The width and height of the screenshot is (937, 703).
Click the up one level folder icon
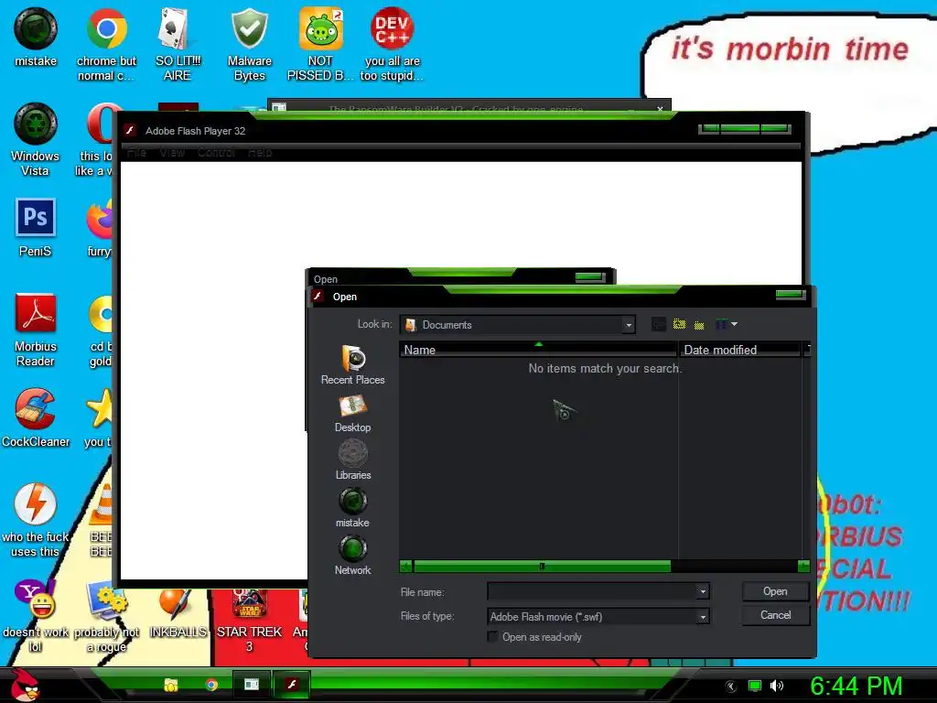(680, 324)
